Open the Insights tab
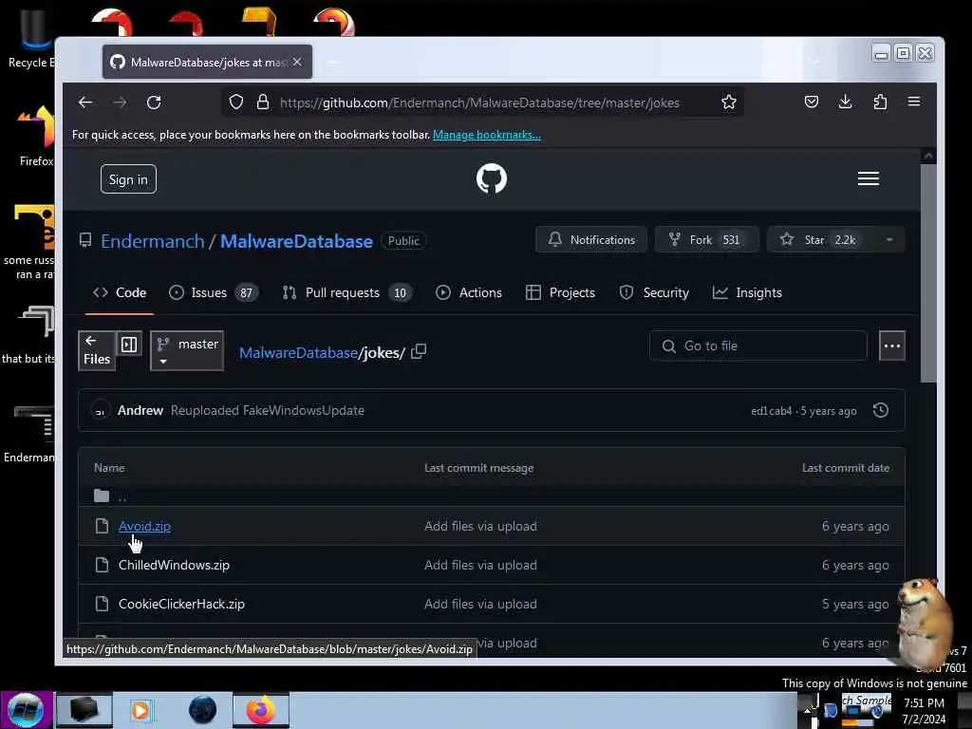This screenshot has width=972, height=729. click(x=747, y=292)
